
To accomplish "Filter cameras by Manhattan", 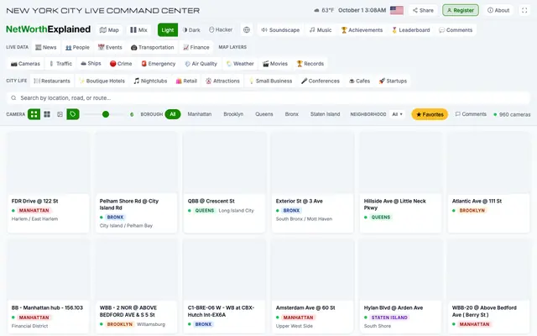I will [x=200, y=114].
